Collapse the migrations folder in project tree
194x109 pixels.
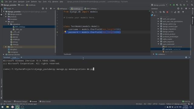point(8,24)
